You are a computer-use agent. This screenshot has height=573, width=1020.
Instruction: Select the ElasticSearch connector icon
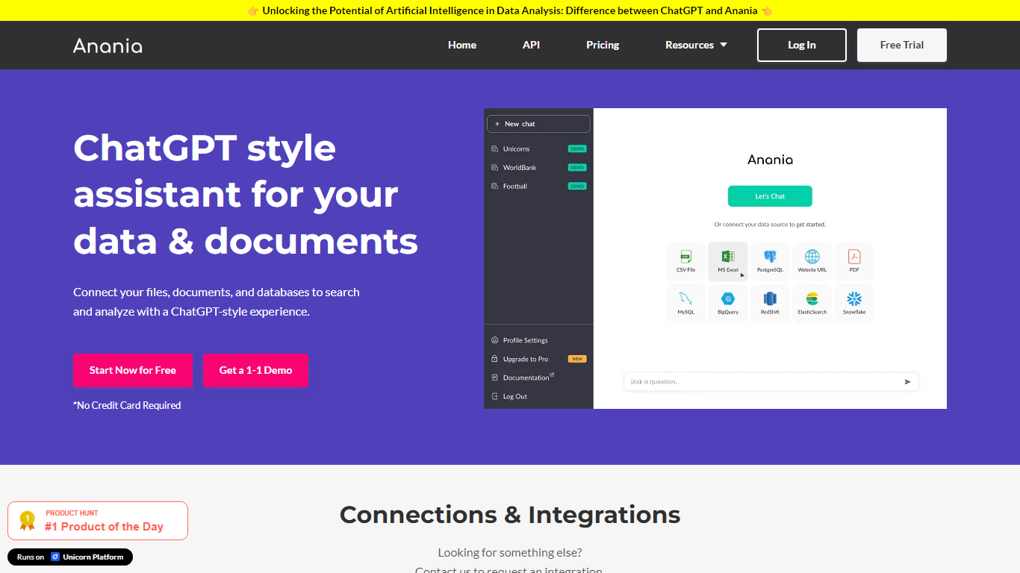point(812,300)
